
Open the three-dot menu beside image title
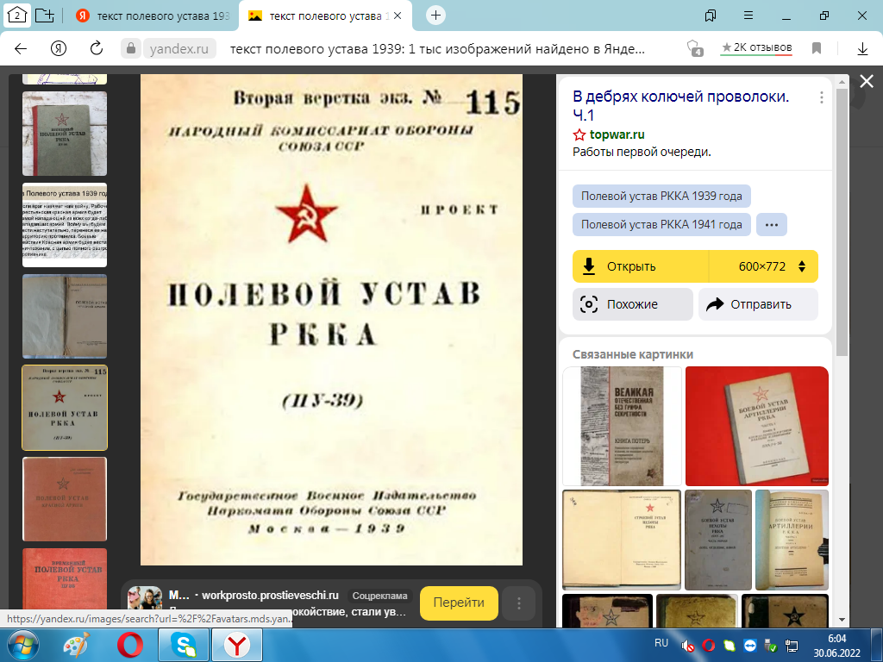(822, 97)
